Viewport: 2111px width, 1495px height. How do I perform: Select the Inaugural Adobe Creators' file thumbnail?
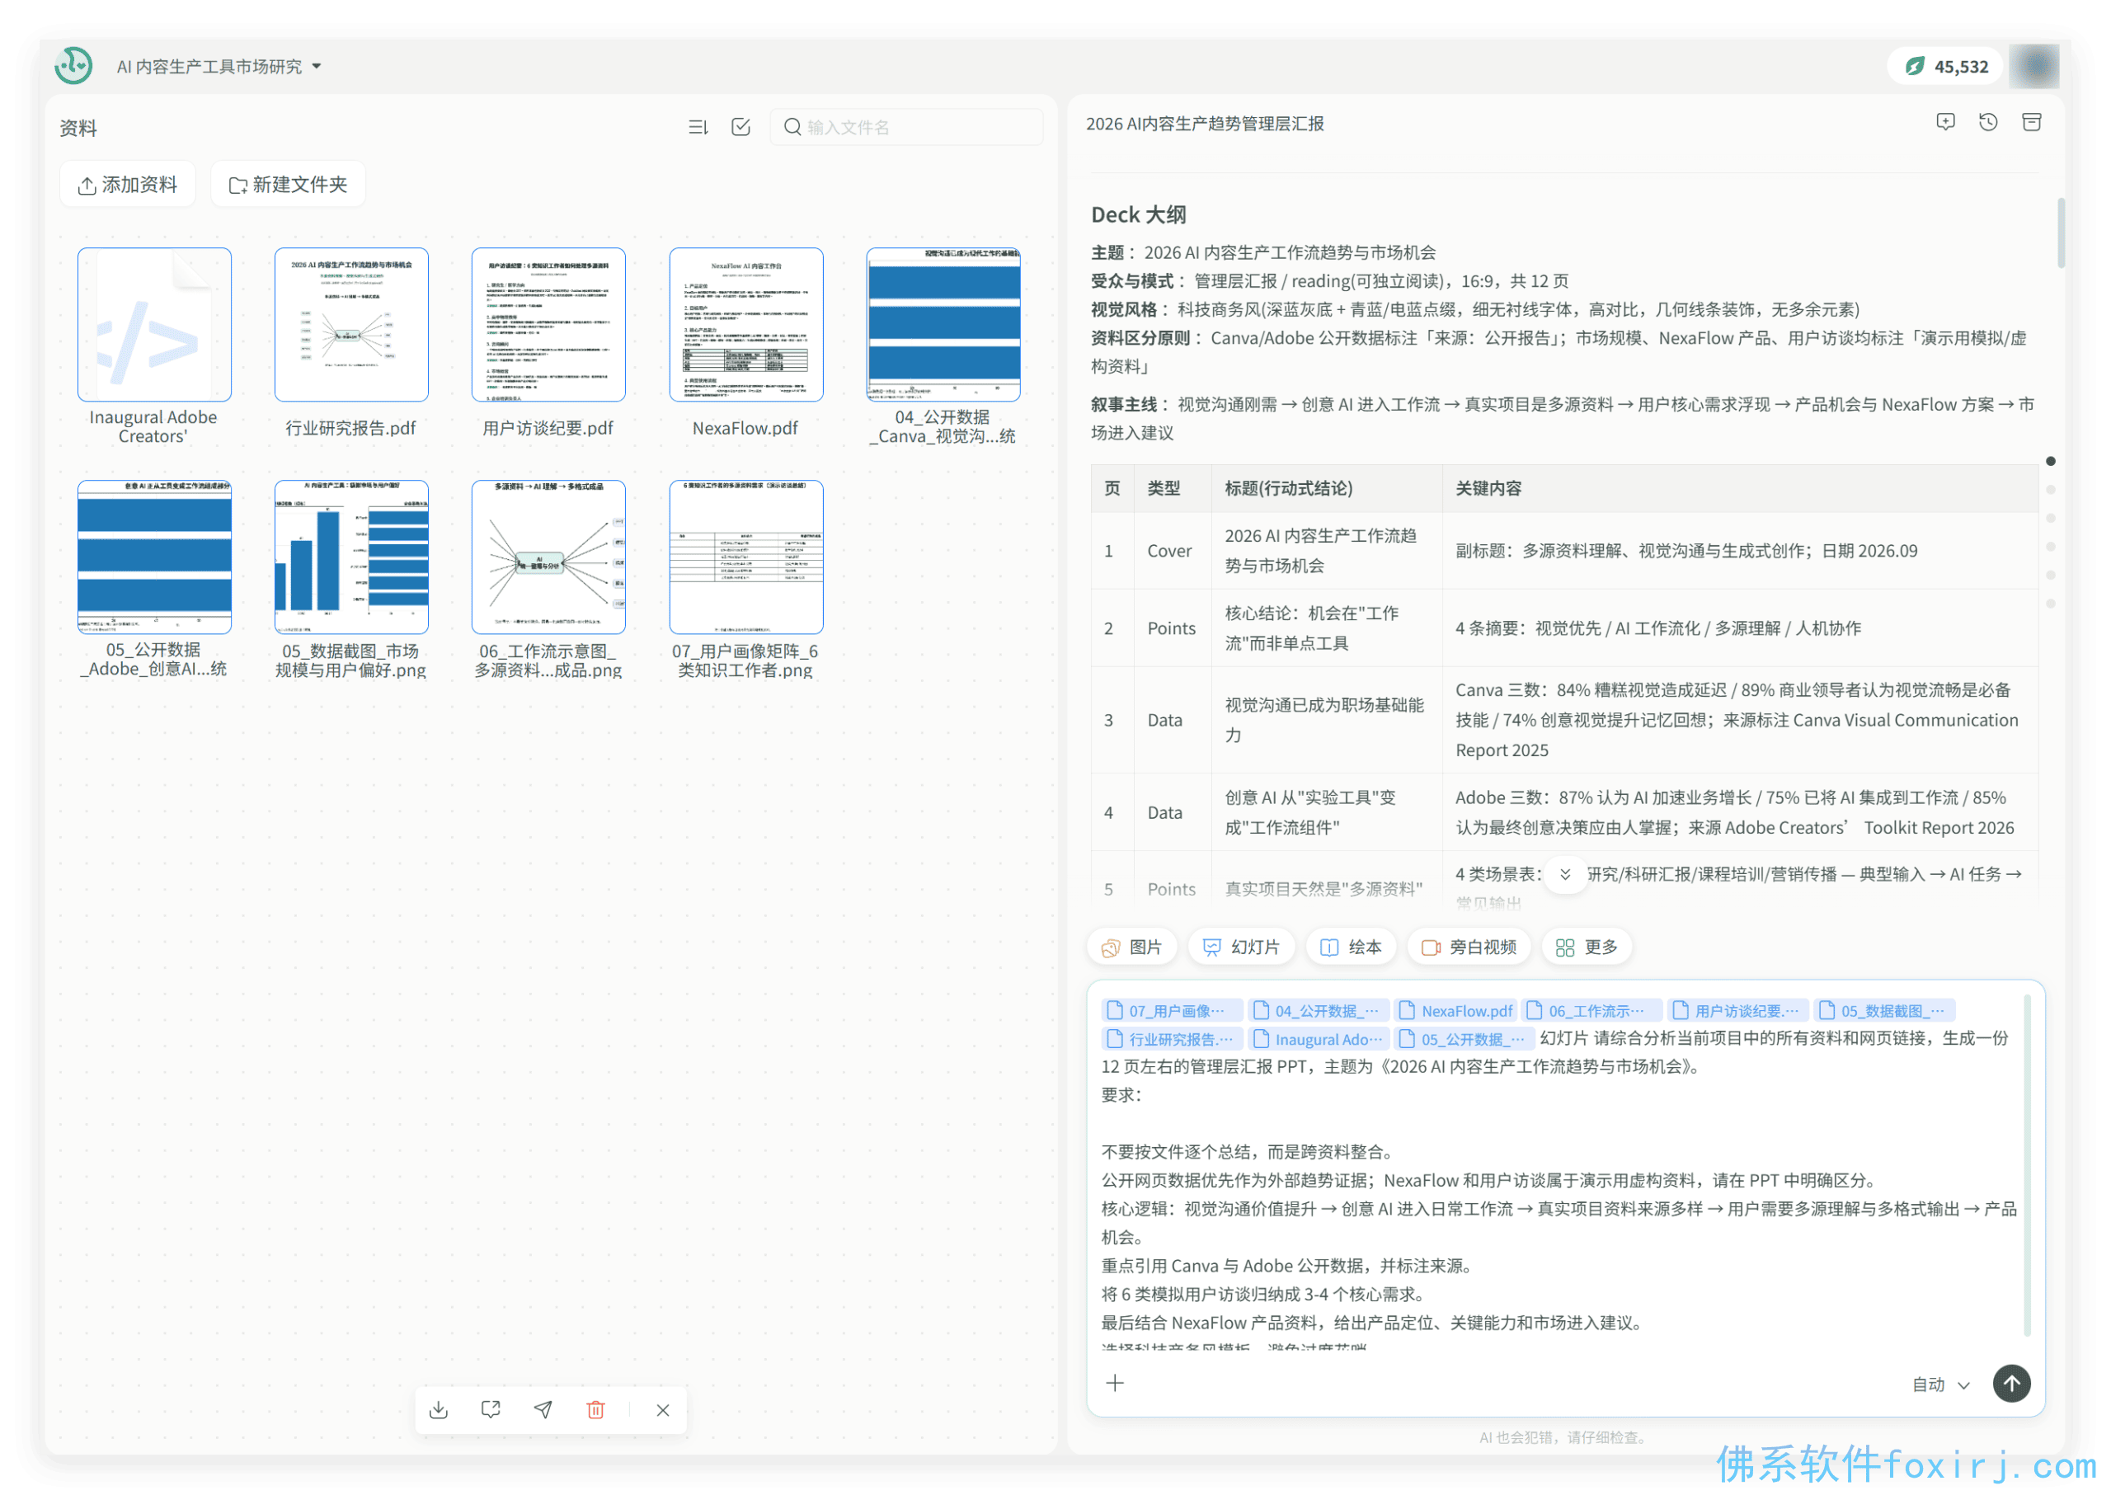pos(153,324)
